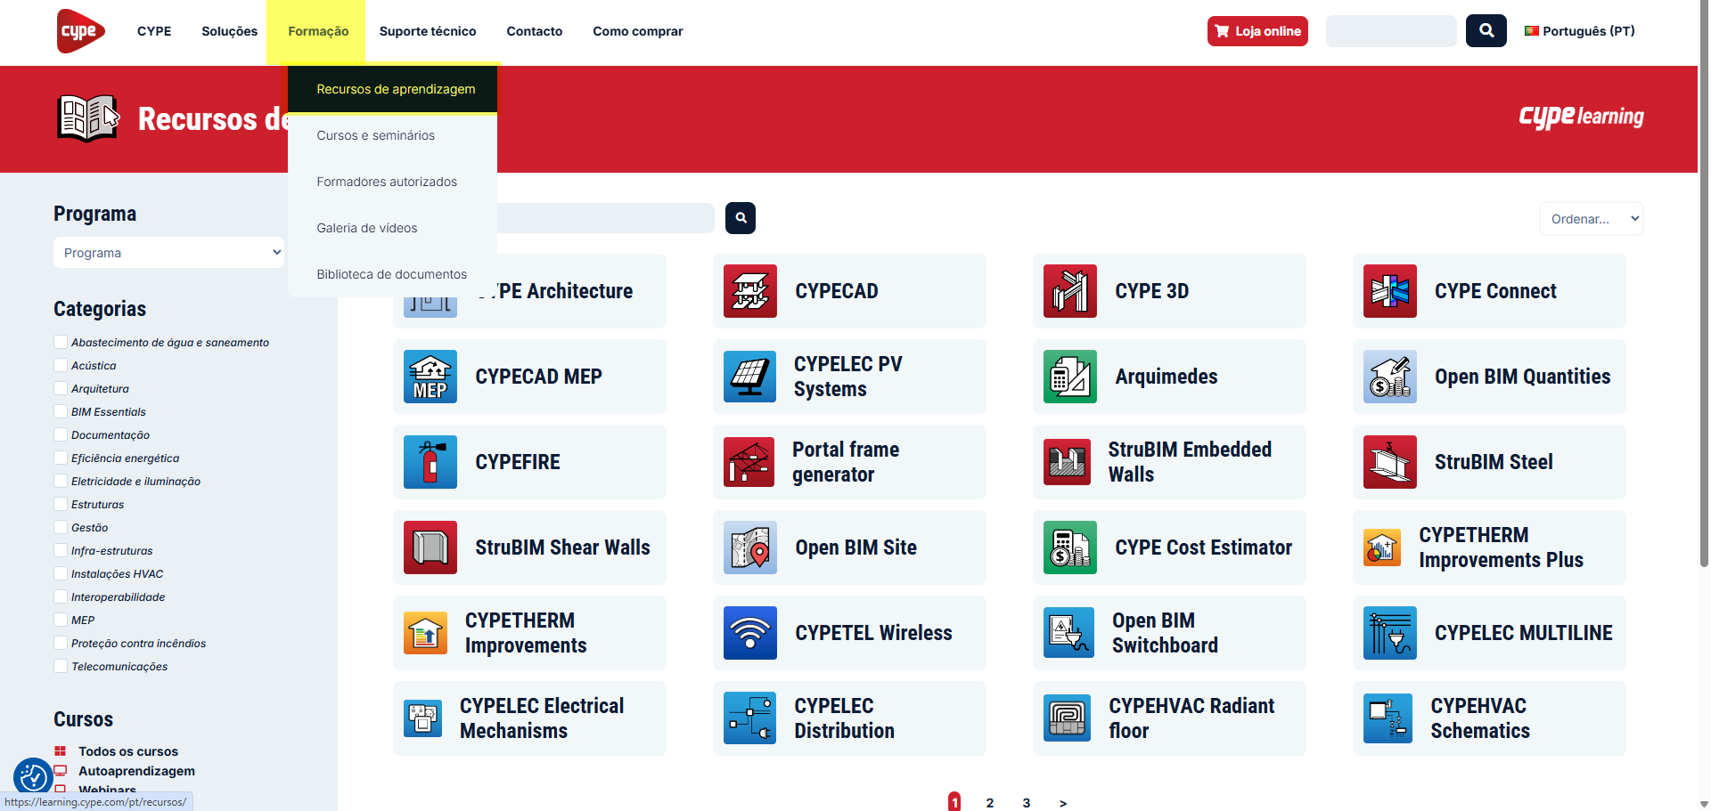Choose Cursos e seminários from menu
Viewport: 1711px width, 811px height.
(x=375, y=135)
